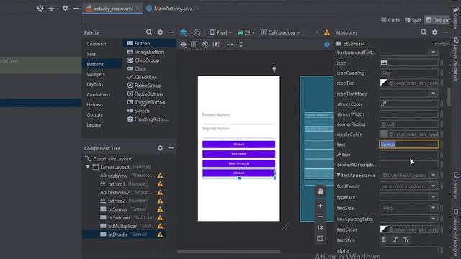Image resolution: width=461 pixels, height=259 pixels.
Task: Click textColor swatch
Action: tap(384, 230)
